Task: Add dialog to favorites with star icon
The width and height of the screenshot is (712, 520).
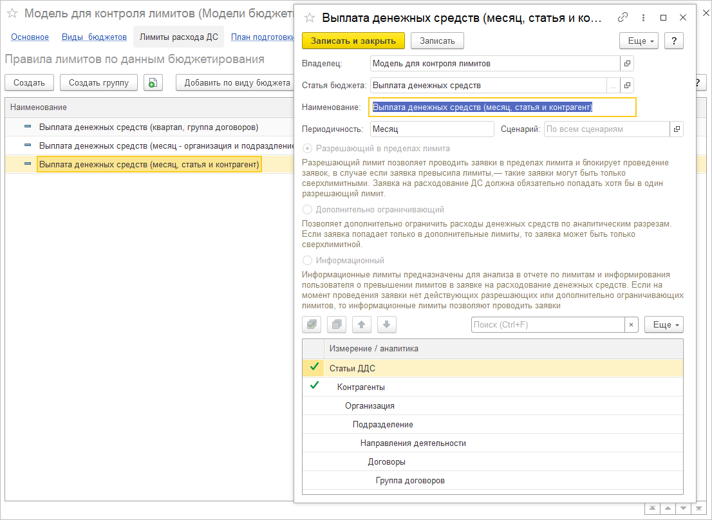Action: pyautogui.click(x=310, y=18)
